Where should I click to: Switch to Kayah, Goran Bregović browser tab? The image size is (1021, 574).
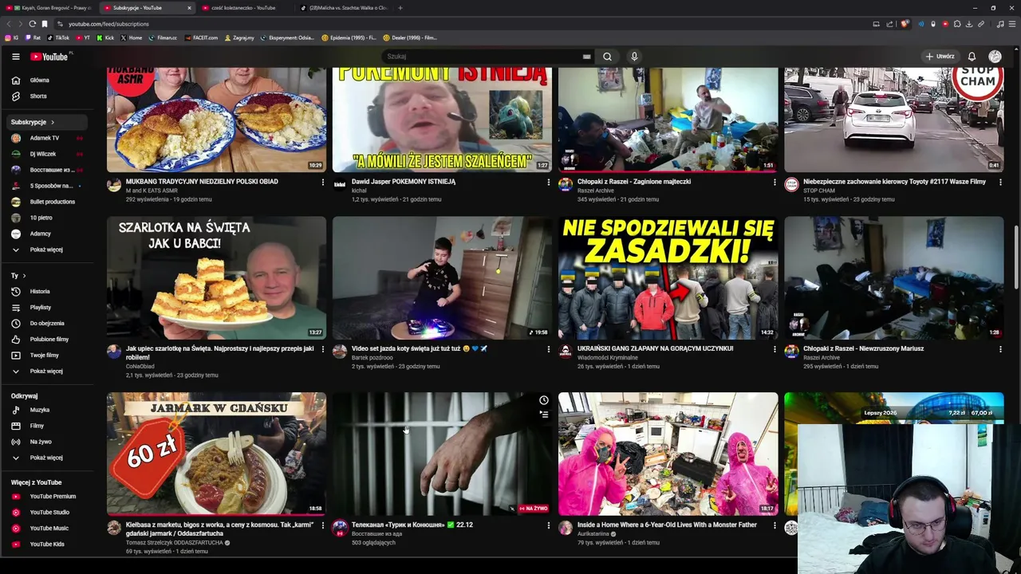tap(49, 8)
